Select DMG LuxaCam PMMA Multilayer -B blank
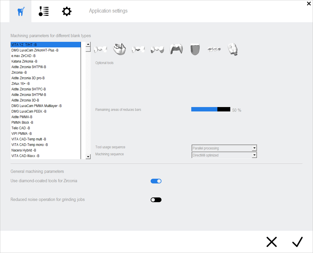Screen dimensions: 313x253 pyautogui.click(x=45, y=106)
